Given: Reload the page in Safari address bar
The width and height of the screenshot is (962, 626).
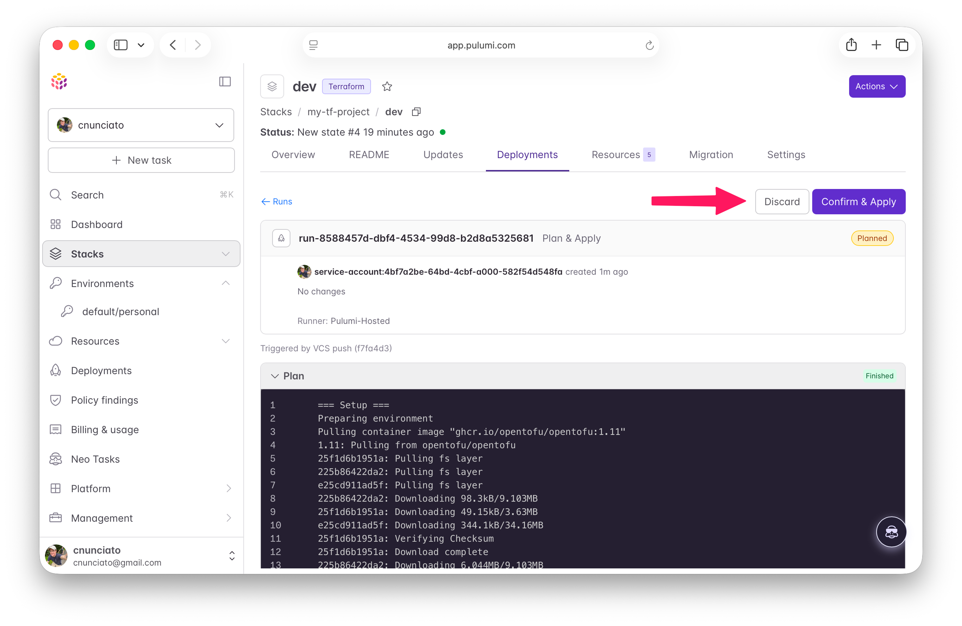Looking at the screenshot, I should click(x=649, y=45).
